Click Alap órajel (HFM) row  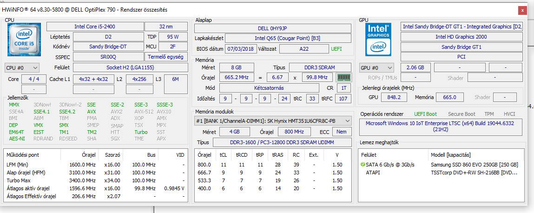95,173
